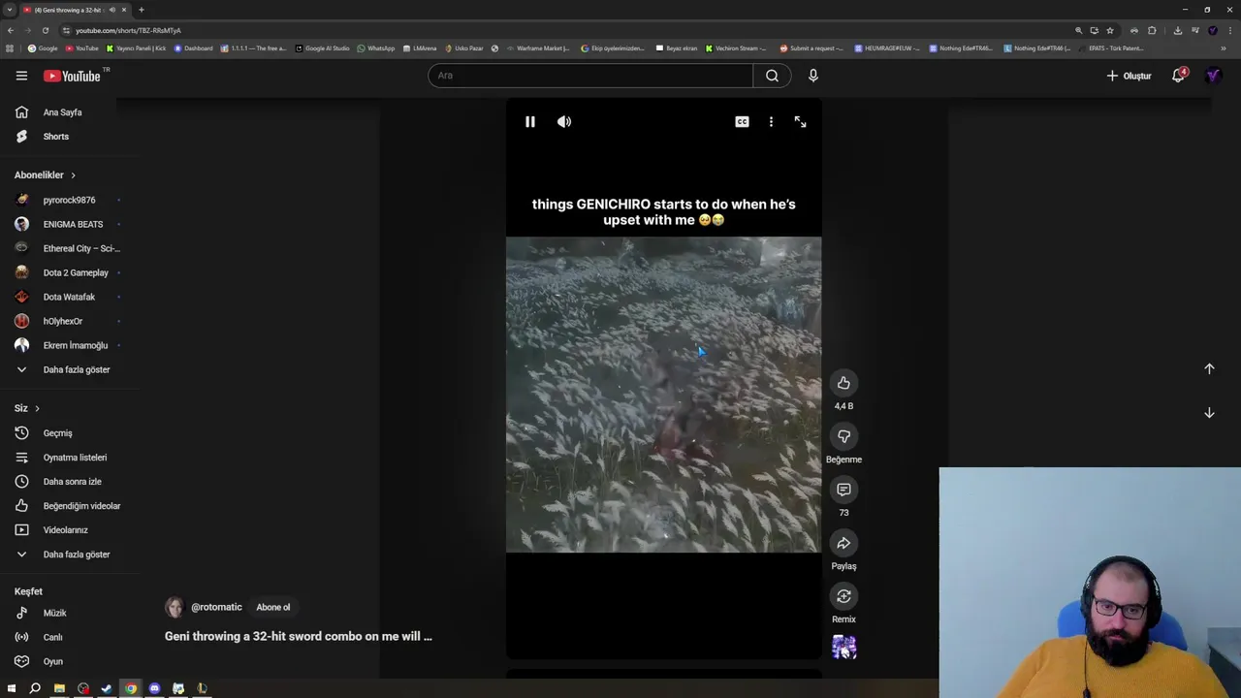Viewport: 1241px width, 698px height.
Task: Open the notifications bell
Action: (1178, 76)
